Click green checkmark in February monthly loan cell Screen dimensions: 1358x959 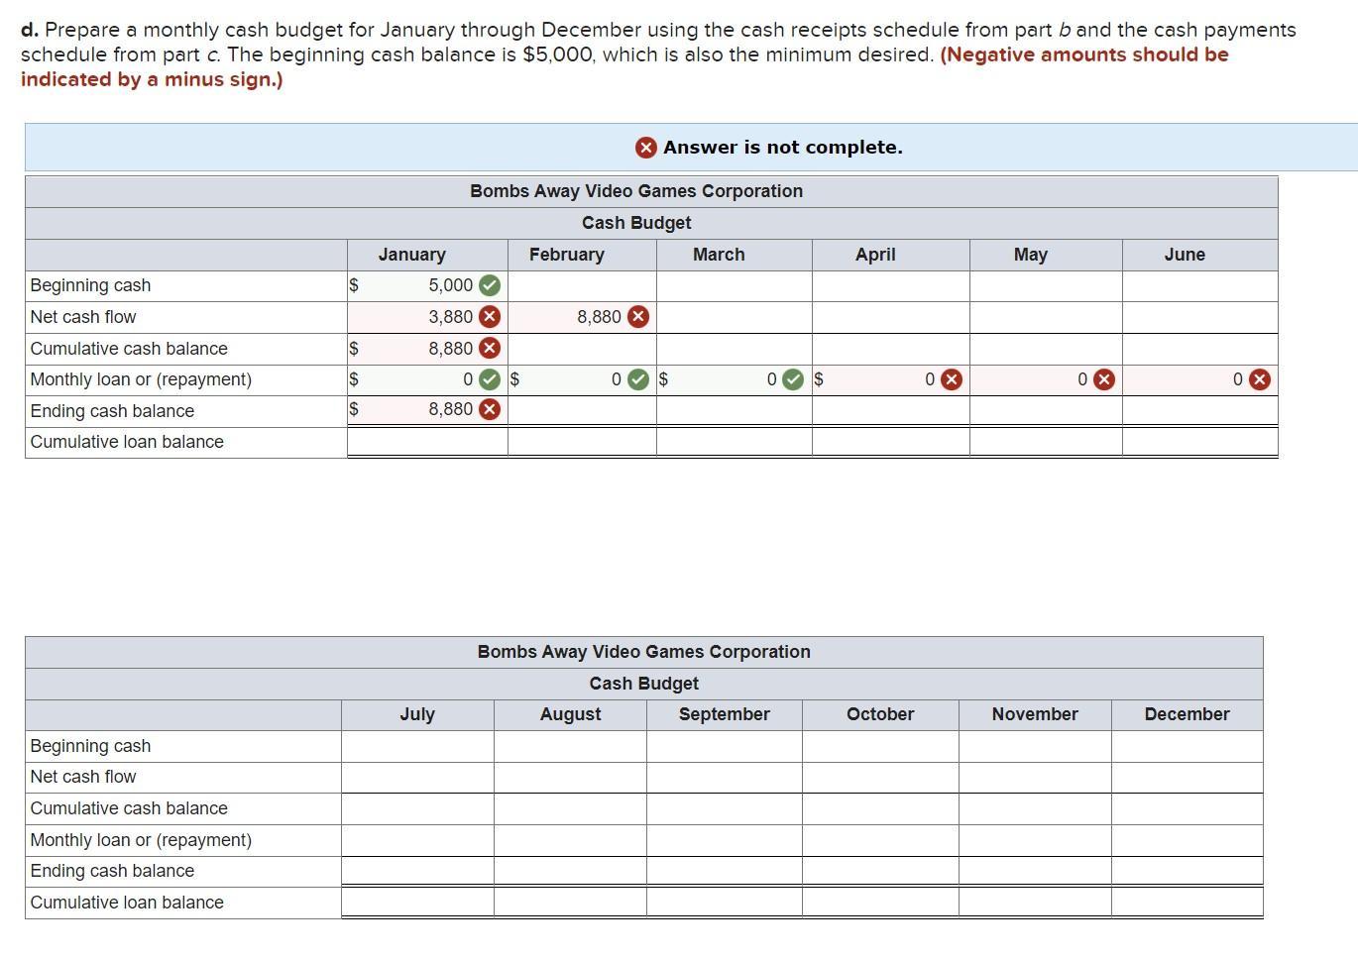pos(638,379)
